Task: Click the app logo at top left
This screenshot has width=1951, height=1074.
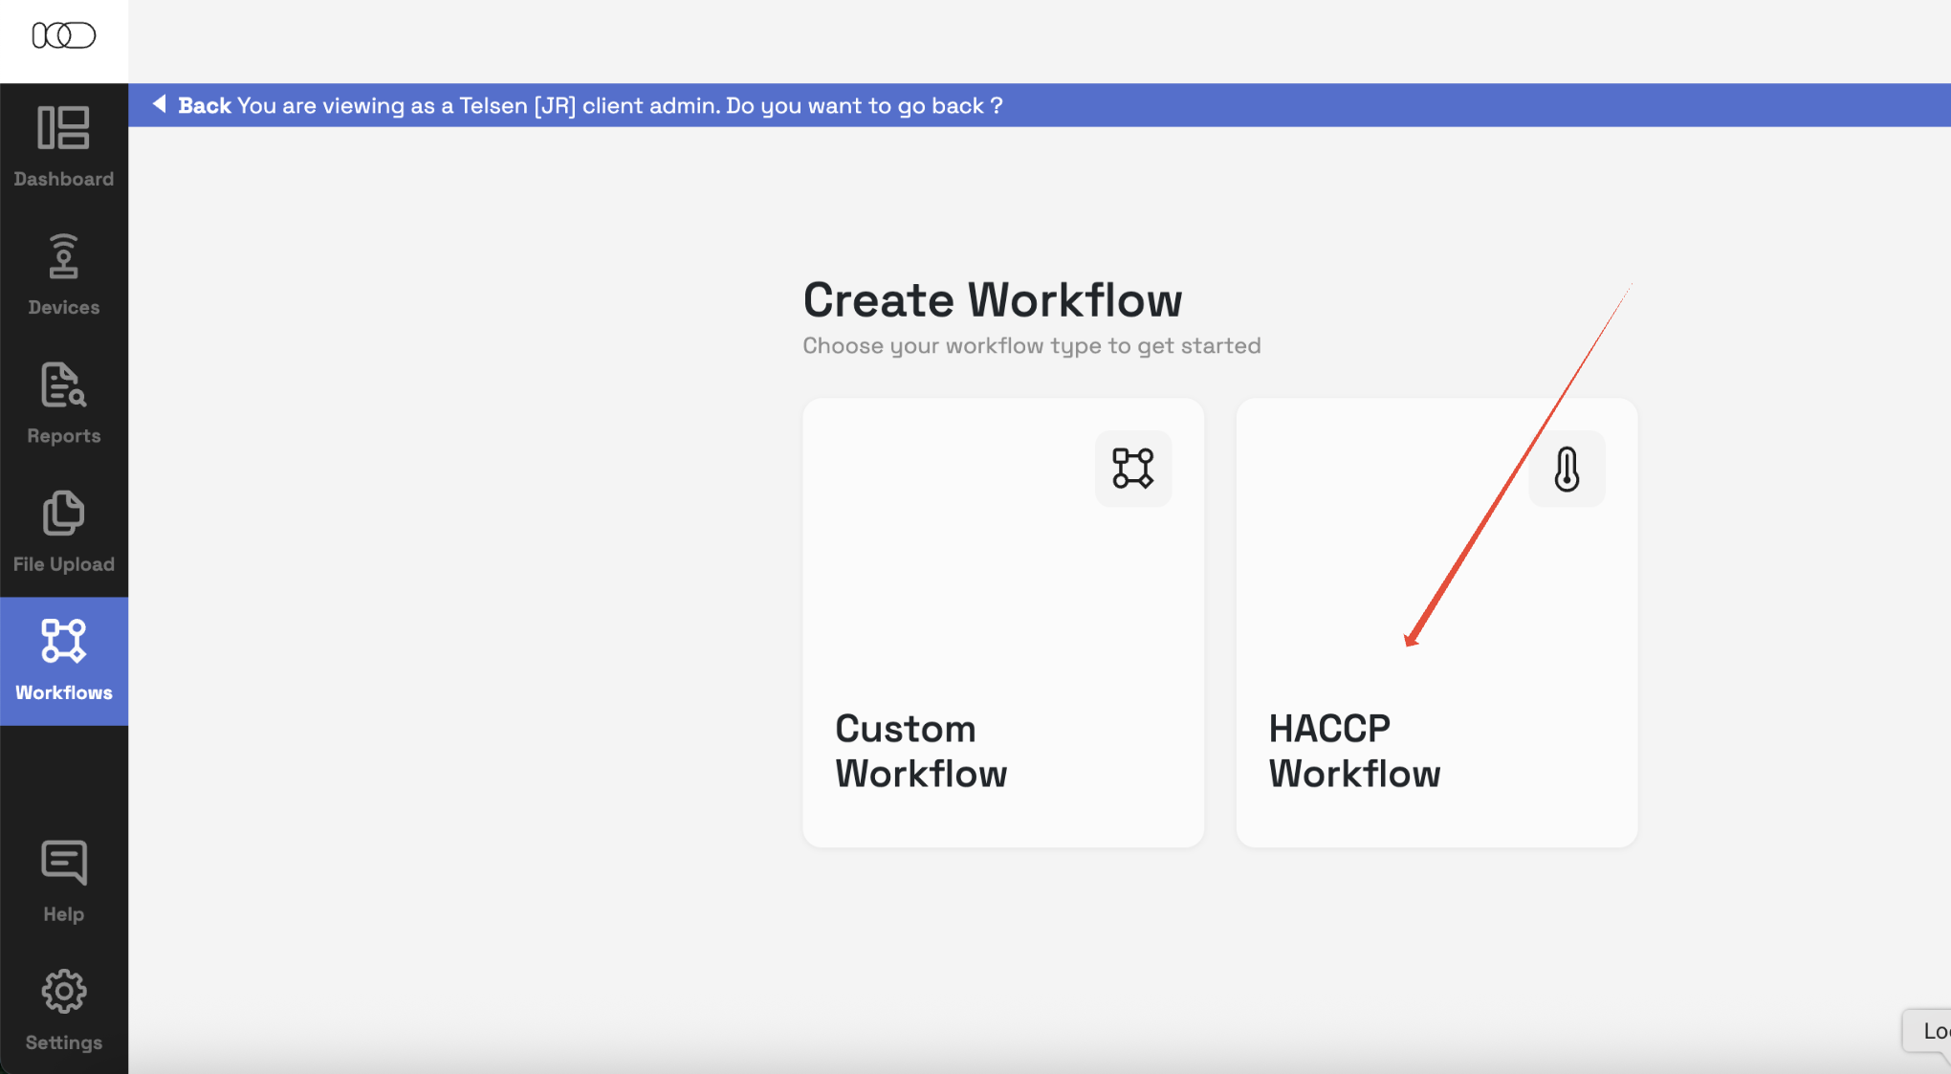Action: (x=63, y=36)
